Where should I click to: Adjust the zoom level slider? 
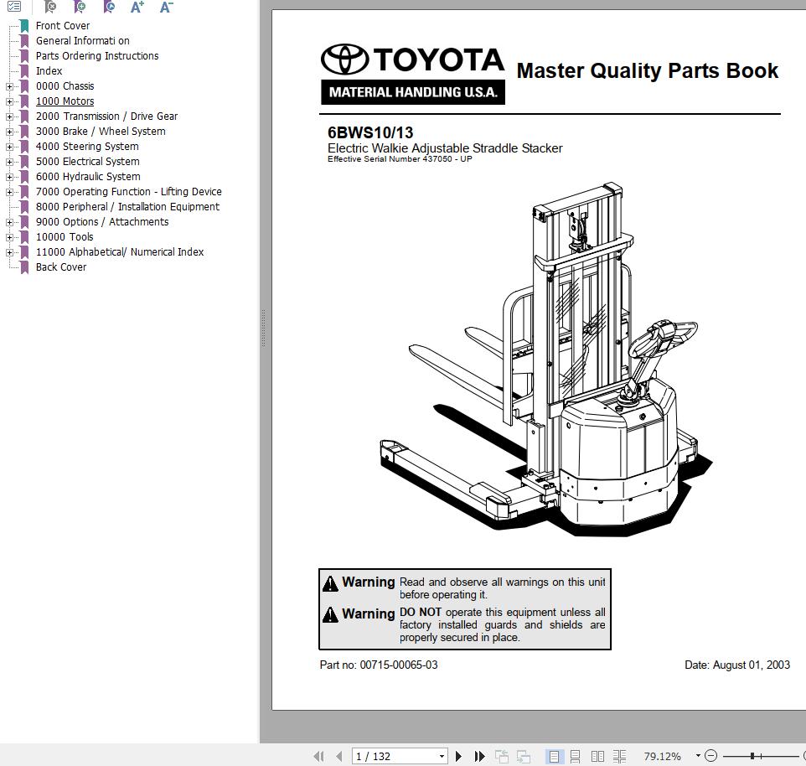(x=751, y=756)
